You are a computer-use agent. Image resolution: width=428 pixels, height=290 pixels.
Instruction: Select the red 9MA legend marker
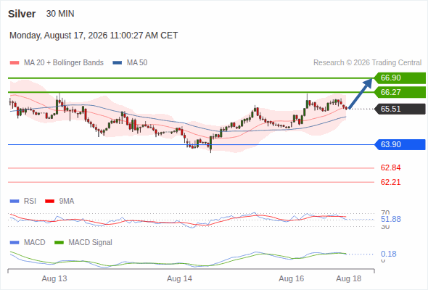click(49, 202)
